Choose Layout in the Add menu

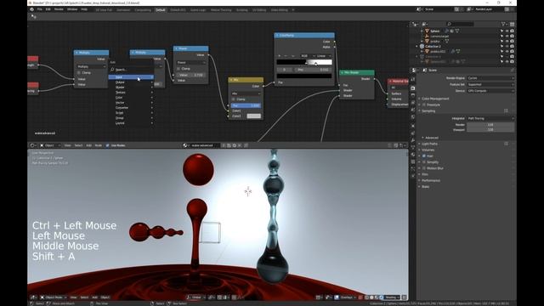point(131,122)
